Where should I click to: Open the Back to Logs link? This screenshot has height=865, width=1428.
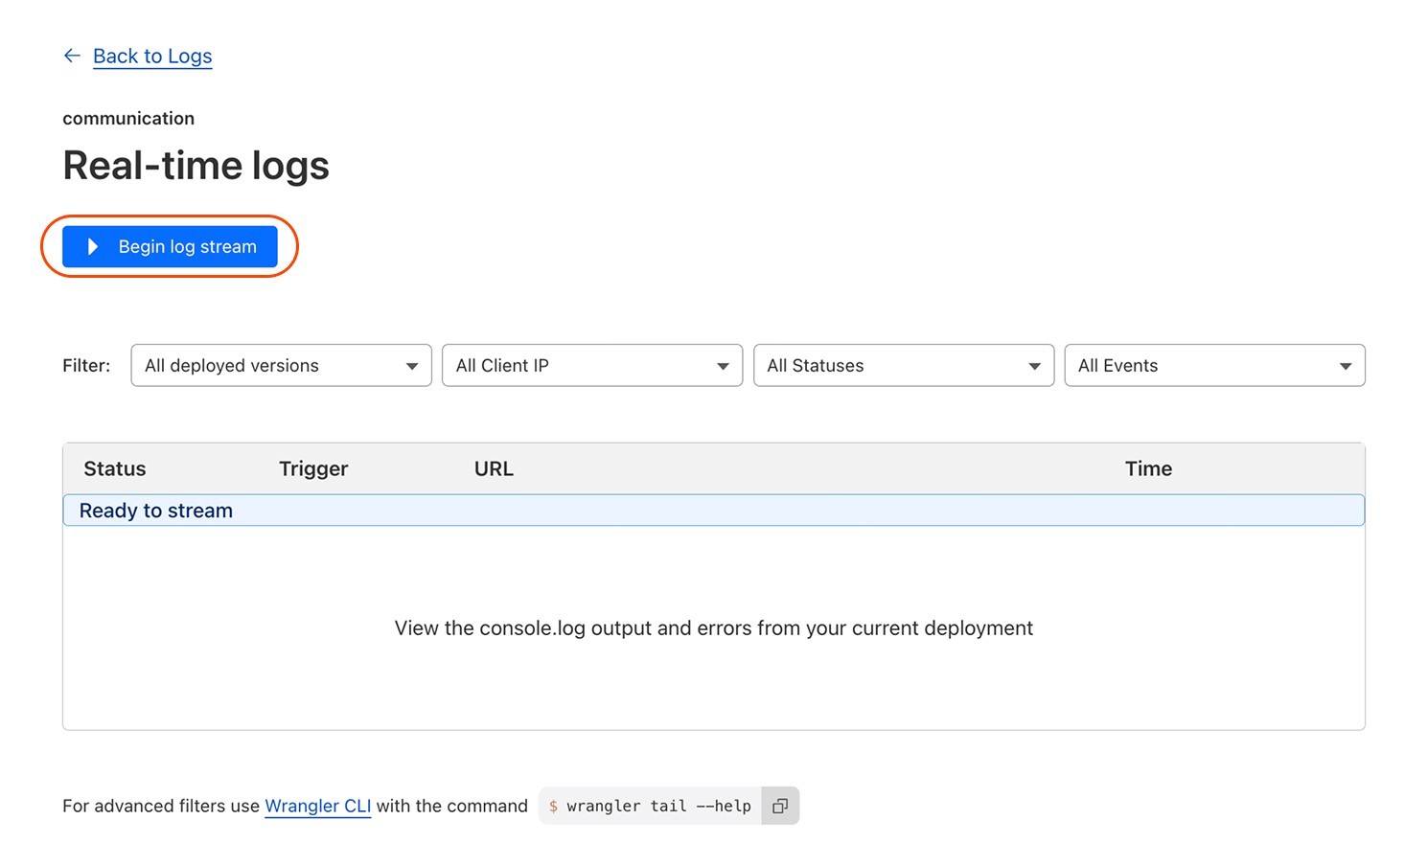tap(152, 56)
